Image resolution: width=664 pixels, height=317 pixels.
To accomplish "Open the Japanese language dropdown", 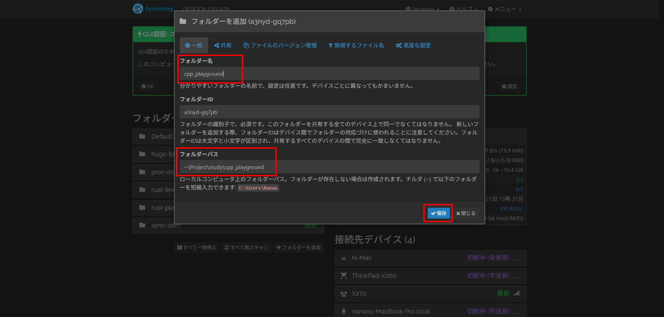I will (x=423, y=9).
